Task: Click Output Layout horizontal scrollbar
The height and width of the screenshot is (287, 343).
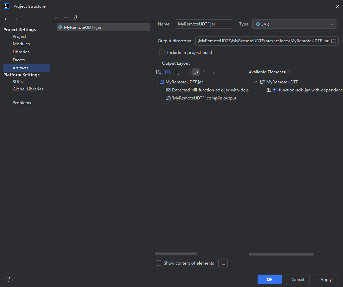Action: (x=176, y=254)
